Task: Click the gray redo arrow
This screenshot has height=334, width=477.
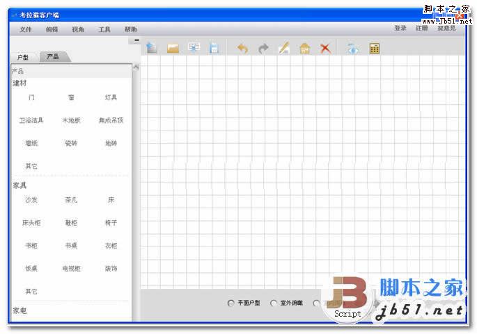Action: pos(263,48)
